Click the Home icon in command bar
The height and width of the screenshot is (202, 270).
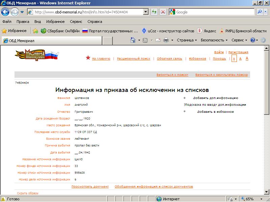click(x=133, y=40)
